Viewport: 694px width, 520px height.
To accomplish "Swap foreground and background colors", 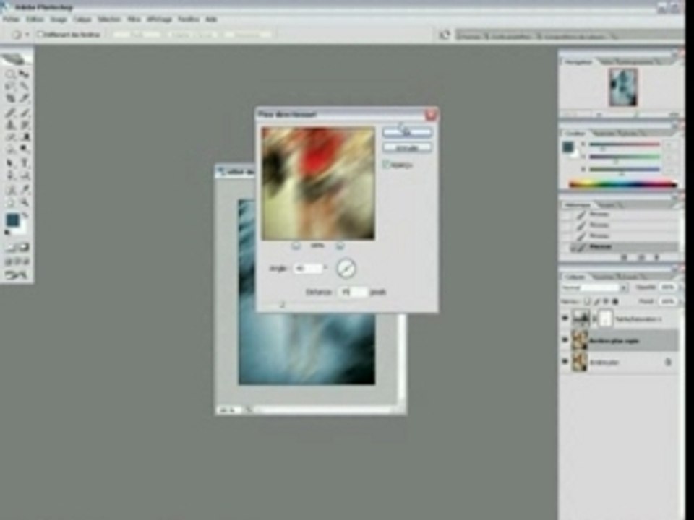I will pos(25,215).
